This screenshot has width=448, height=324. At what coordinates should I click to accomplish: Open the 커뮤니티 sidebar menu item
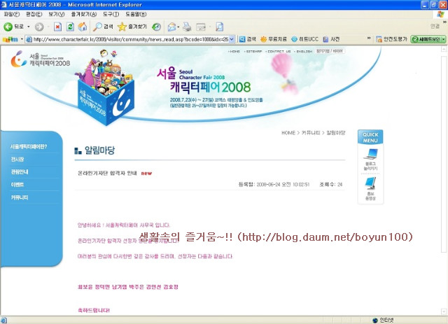pyautogui.click(x=20, y=197)
